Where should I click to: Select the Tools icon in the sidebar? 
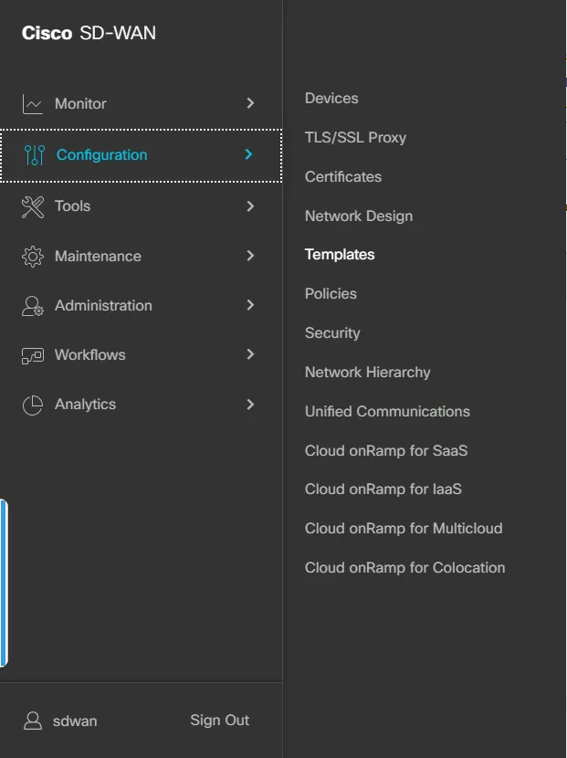[35, 205]
